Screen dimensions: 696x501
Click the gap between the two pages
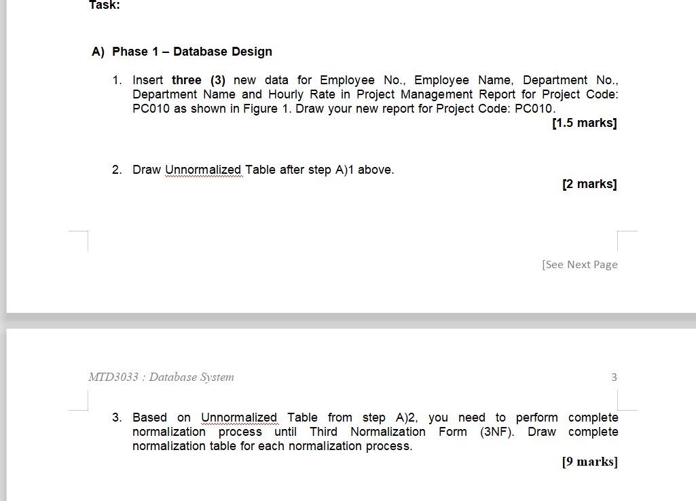point(348,319)
